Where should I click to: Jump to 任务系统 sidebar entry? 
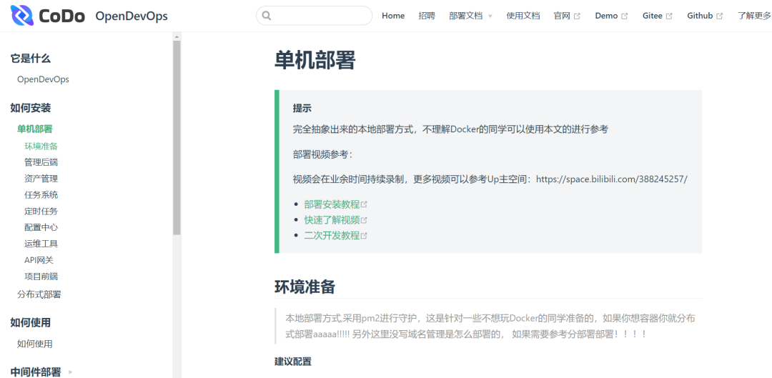click(41, 195)
